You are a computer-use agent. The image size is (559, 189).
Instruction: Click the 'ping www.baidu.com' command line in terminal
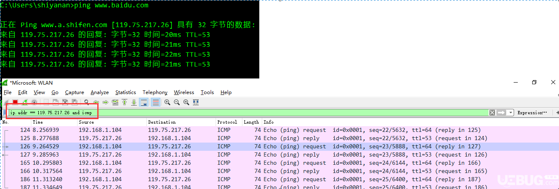pos(74,6)
